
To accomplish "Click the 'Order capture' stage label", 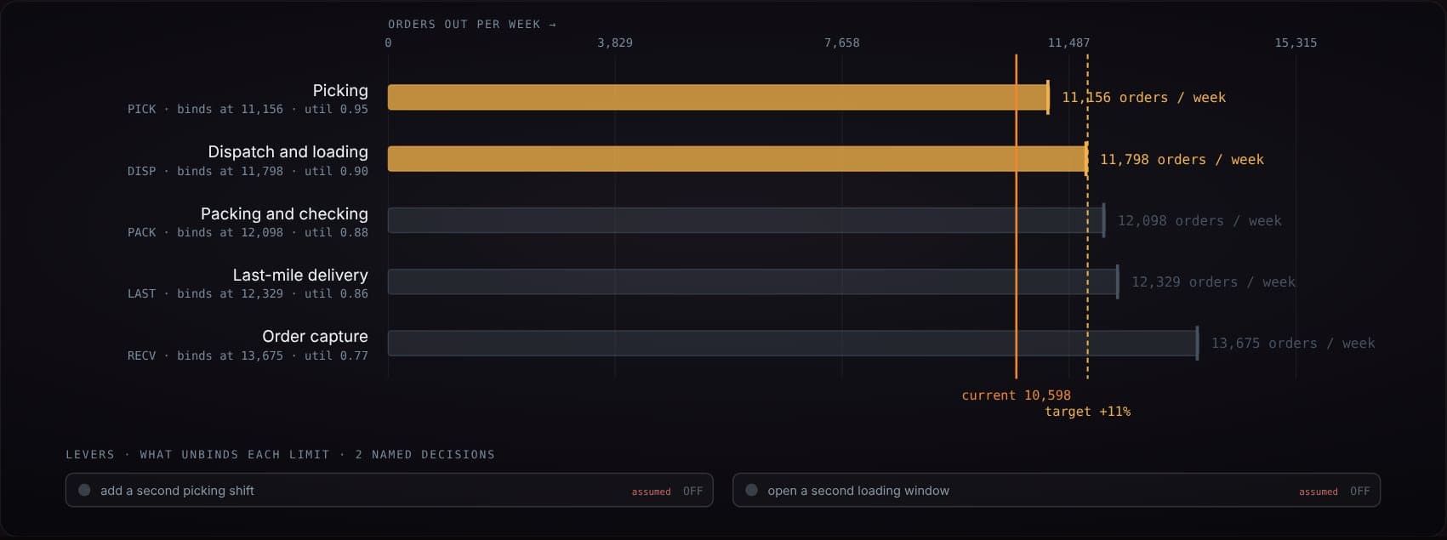I will pyautogui.click(x=315, y=336).
